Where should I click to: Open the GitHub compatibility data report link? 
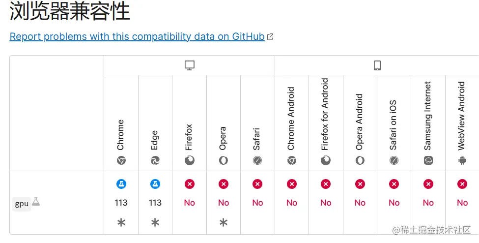pyautogui.click(x=137, y=36)
